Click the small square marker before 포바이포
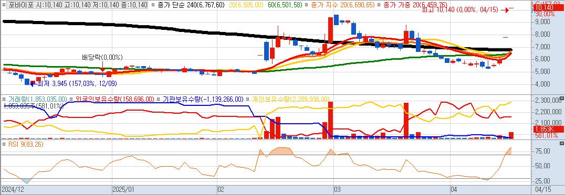 coord(5,5)
